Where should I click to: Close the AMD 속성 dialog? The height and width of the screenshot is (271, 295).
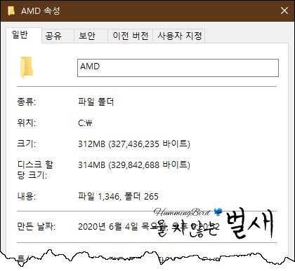[284, 11]
